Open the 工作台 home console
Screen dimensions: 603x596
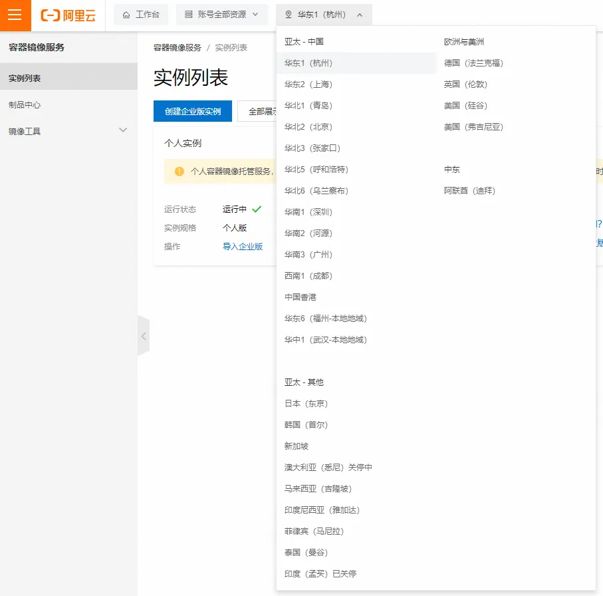click(141, 15)
